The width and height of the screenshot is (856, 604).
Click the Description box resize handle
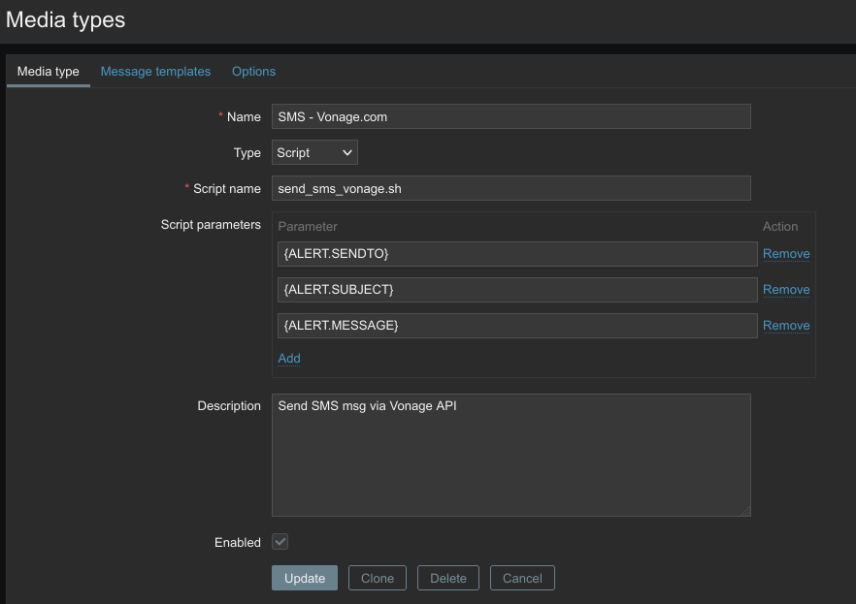click(745, 511)
